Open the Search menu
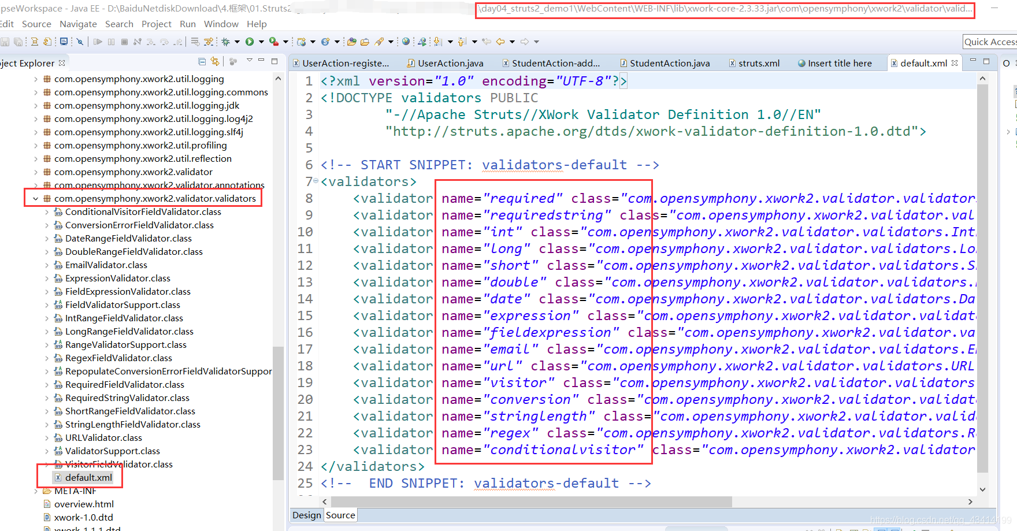The image size is (1017, 531). point(119,24)
